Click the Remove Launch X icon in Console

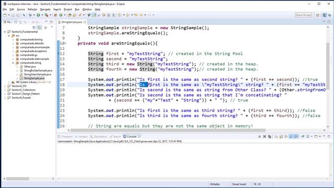[265, 136]
